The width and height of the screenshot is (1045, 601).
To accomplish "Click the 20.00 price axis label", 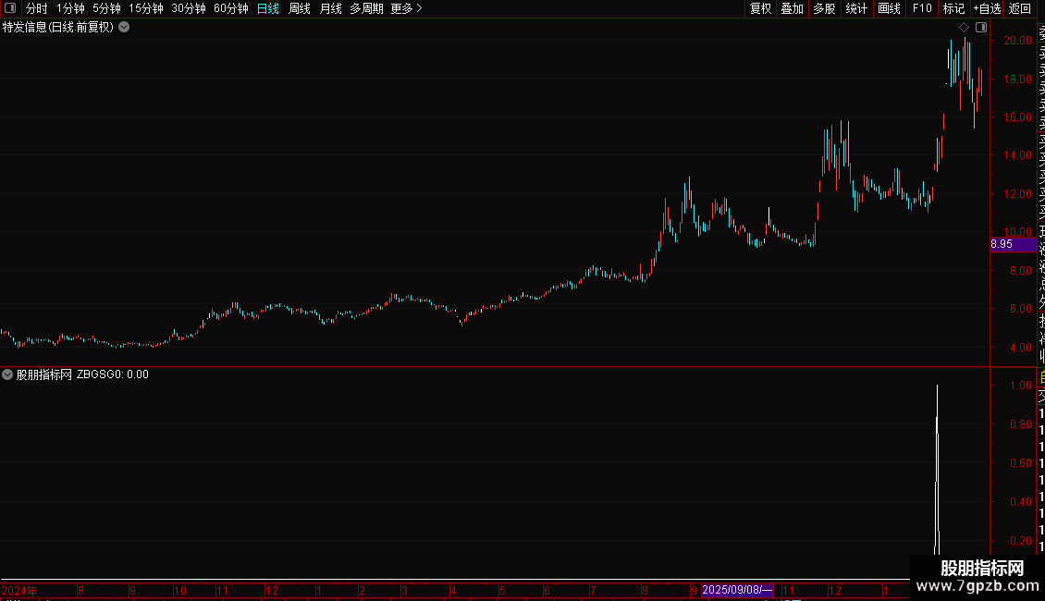I will tap(1017, 41).
